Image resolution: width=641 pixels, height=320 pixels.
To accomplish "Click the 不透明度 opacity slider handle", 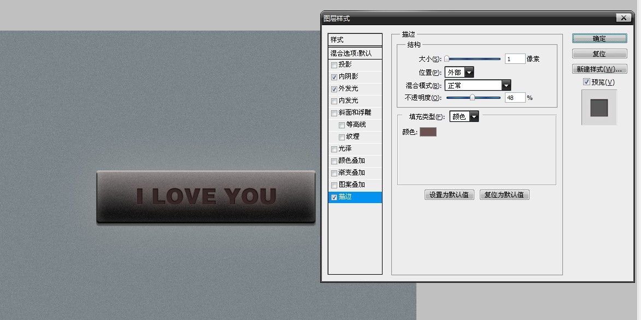I will (472, 98).
